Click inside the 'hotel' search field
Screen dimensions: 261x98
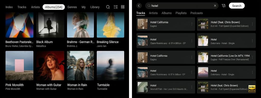[x=182, y=6]
